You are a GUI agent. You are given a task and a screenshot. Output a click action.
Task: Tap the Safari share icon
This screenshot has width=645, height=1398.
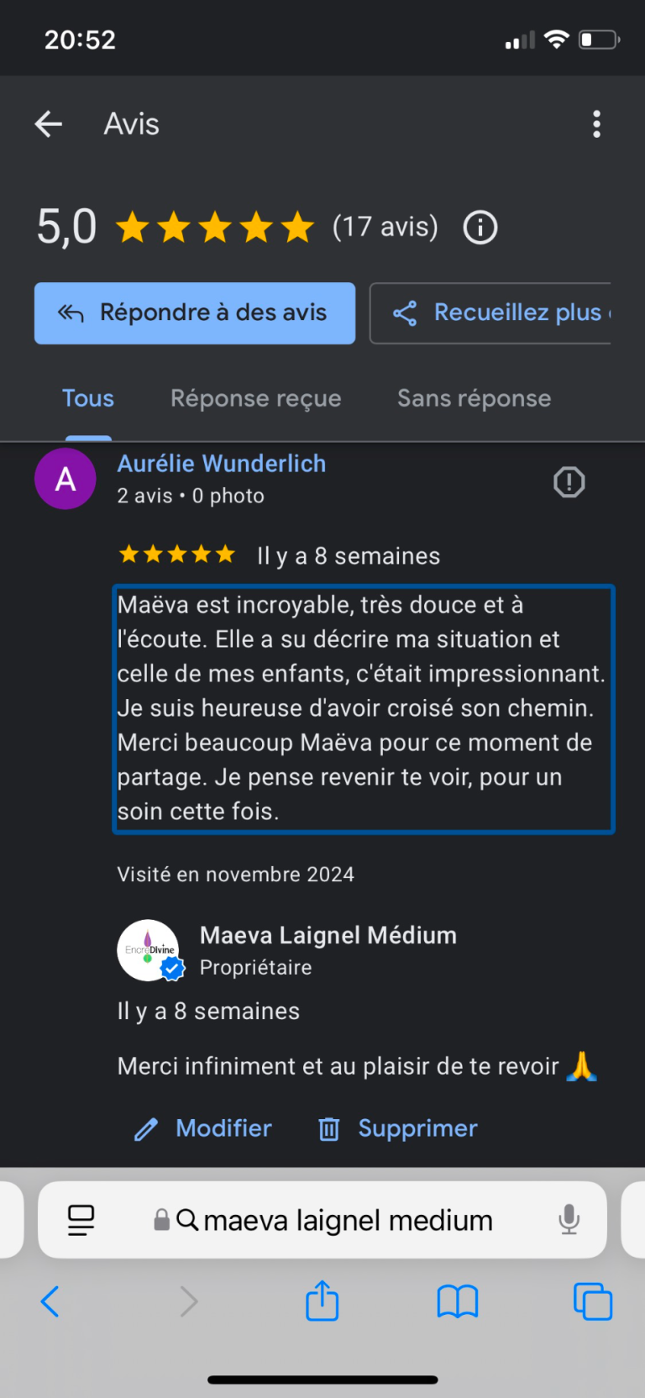point(322,1301)
